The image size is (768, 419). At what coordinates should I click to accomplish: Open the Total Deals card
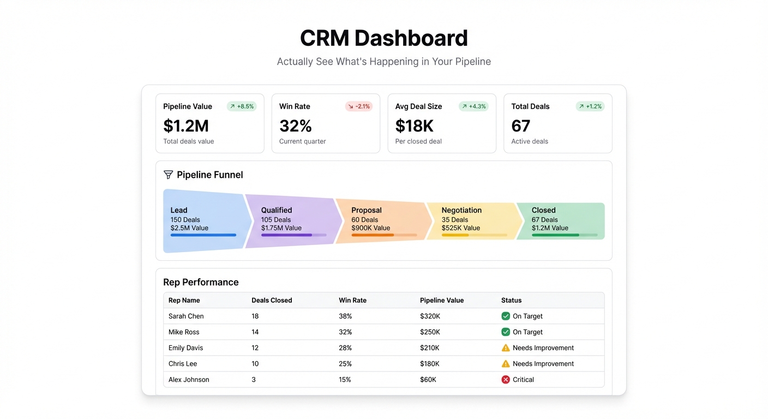pos(557,123)
